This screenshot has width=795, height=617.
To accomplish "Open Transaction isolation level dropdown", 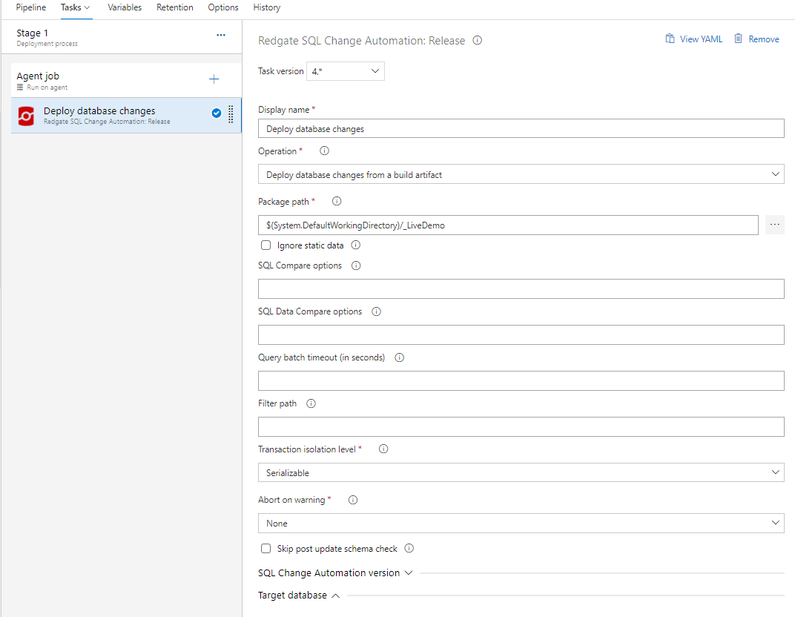I will point(521,472).
